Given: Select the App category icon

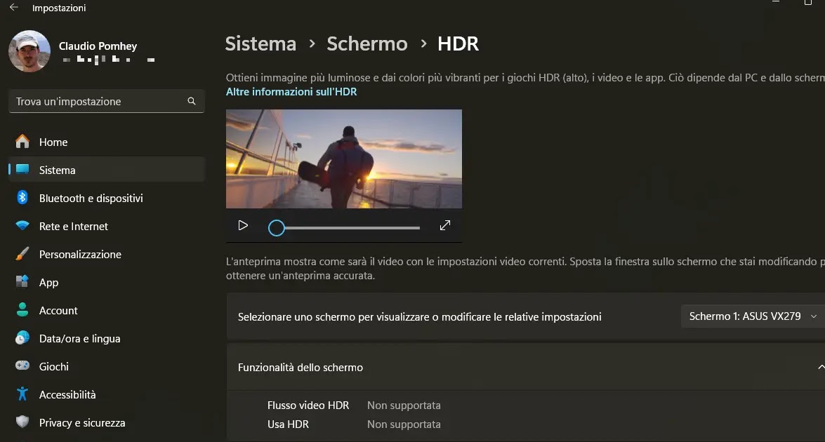Looking at the screenshot, I should pyautogui.click(x=22, y=283).
